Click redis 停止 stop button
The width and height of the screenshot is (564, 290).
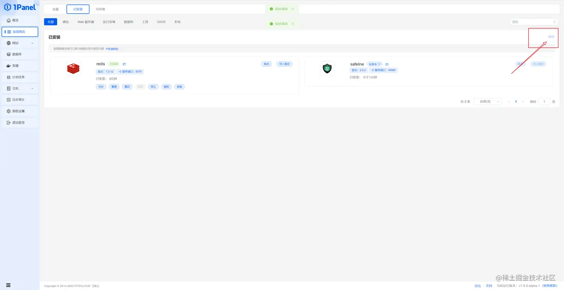[153, 87]
